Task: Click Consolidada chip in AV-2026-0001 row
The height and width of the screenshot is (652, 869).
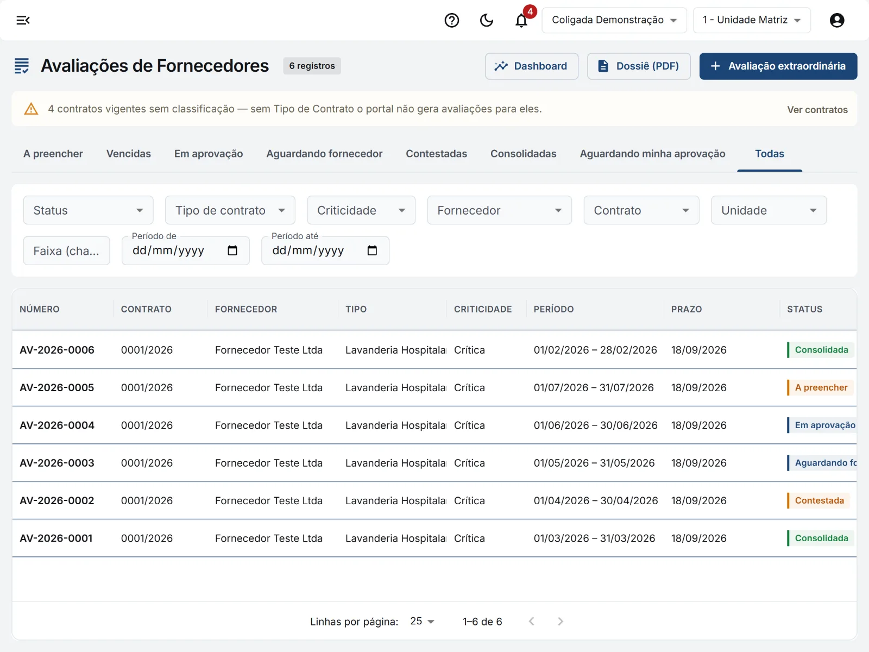Action: [821, 538]
